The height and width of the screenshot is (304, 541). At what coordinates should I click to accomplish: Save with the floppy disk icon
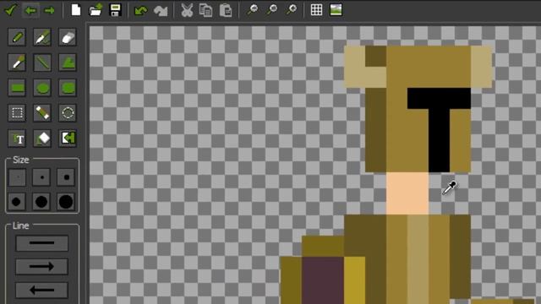(x=115, y=10)
